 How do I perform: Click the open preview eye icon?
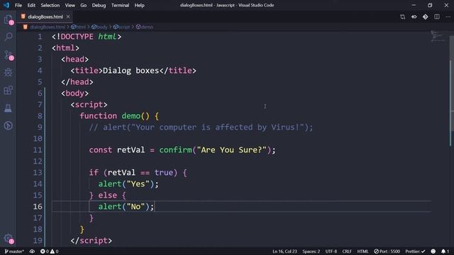(x=414, y=17)
